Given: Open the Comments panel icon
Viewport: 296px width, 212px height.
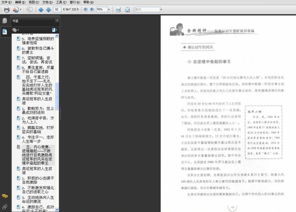Looking at the screenshot, I should [5, 196].
